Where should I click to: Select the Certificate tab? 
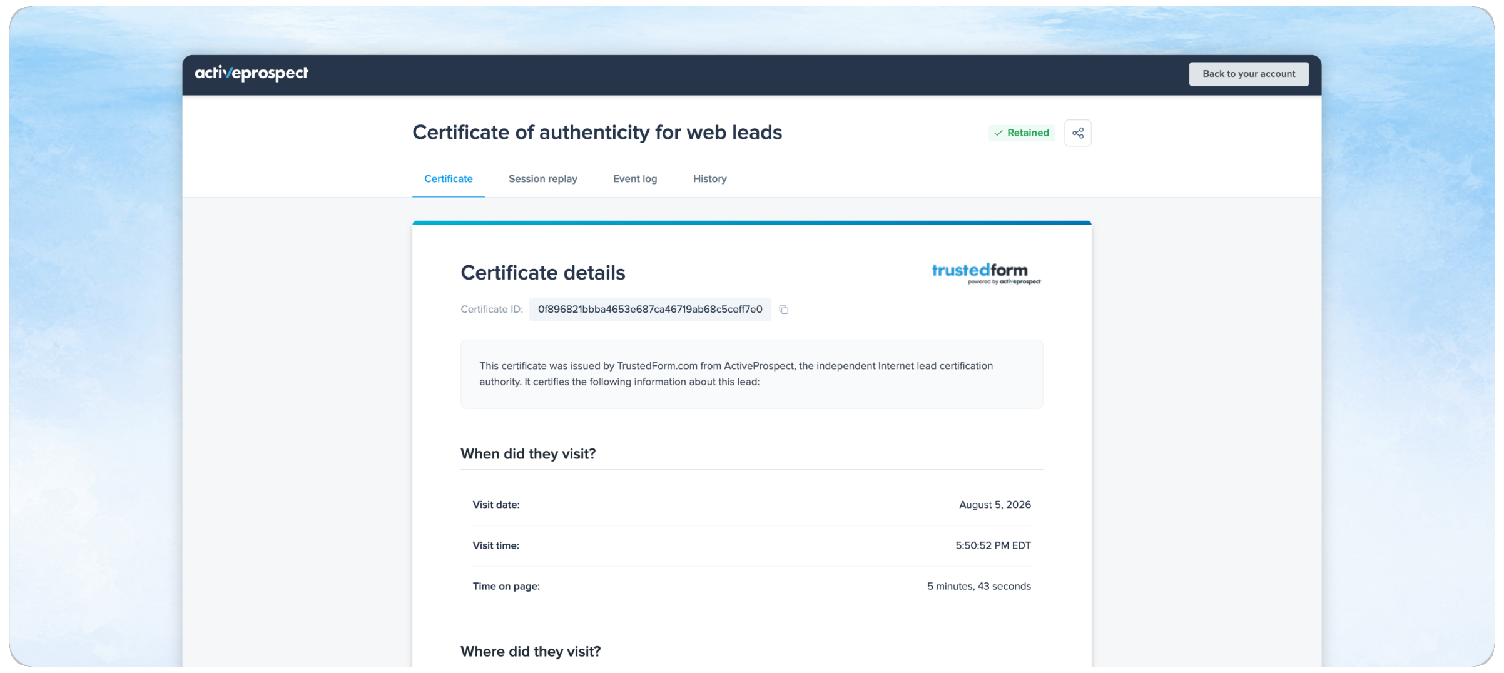448,179
